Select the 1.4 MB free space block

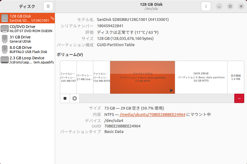[235, 77]
